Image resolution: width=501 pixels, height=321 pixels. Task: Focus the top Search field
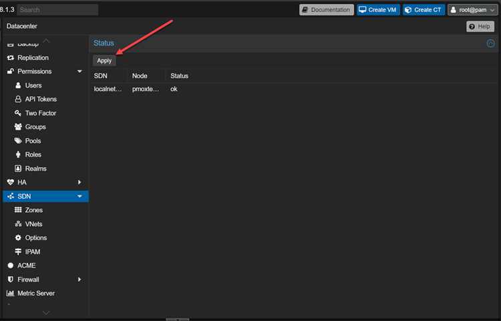pos(57,10)
